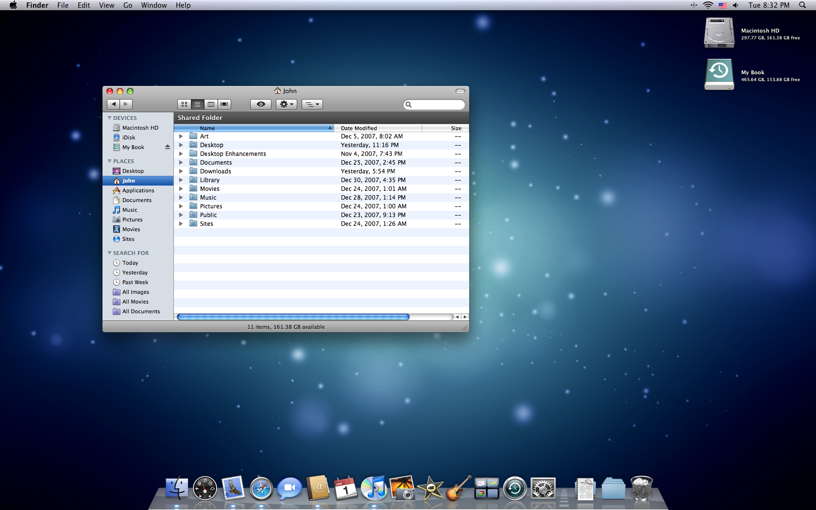Expand the Library folder disclosure triangle

181,180
